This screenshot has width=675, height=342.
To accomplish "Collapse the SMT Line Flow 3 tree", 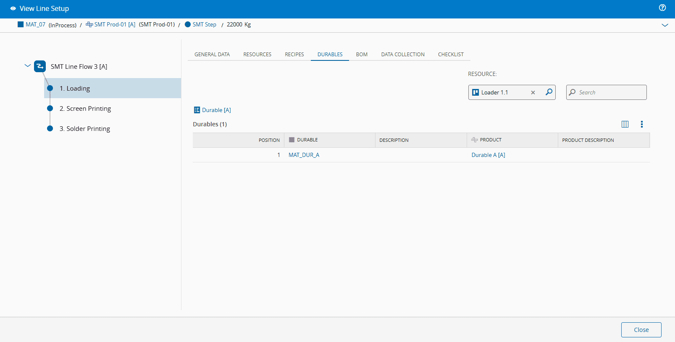I will 28,66.
